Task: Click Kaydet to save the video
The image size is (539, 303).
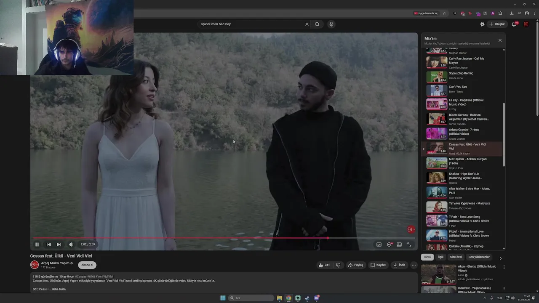Action: click(378, 265)
